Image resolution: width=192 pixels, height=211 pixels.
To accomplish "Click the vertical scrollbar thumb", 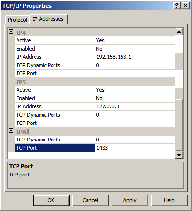I will click(x=179, y=125).
